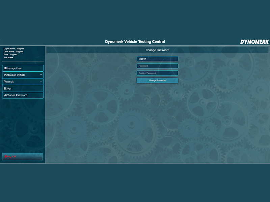Click the magnifier icon beside Result
Screen dimensions: 270x202
[x=5, y=82]
